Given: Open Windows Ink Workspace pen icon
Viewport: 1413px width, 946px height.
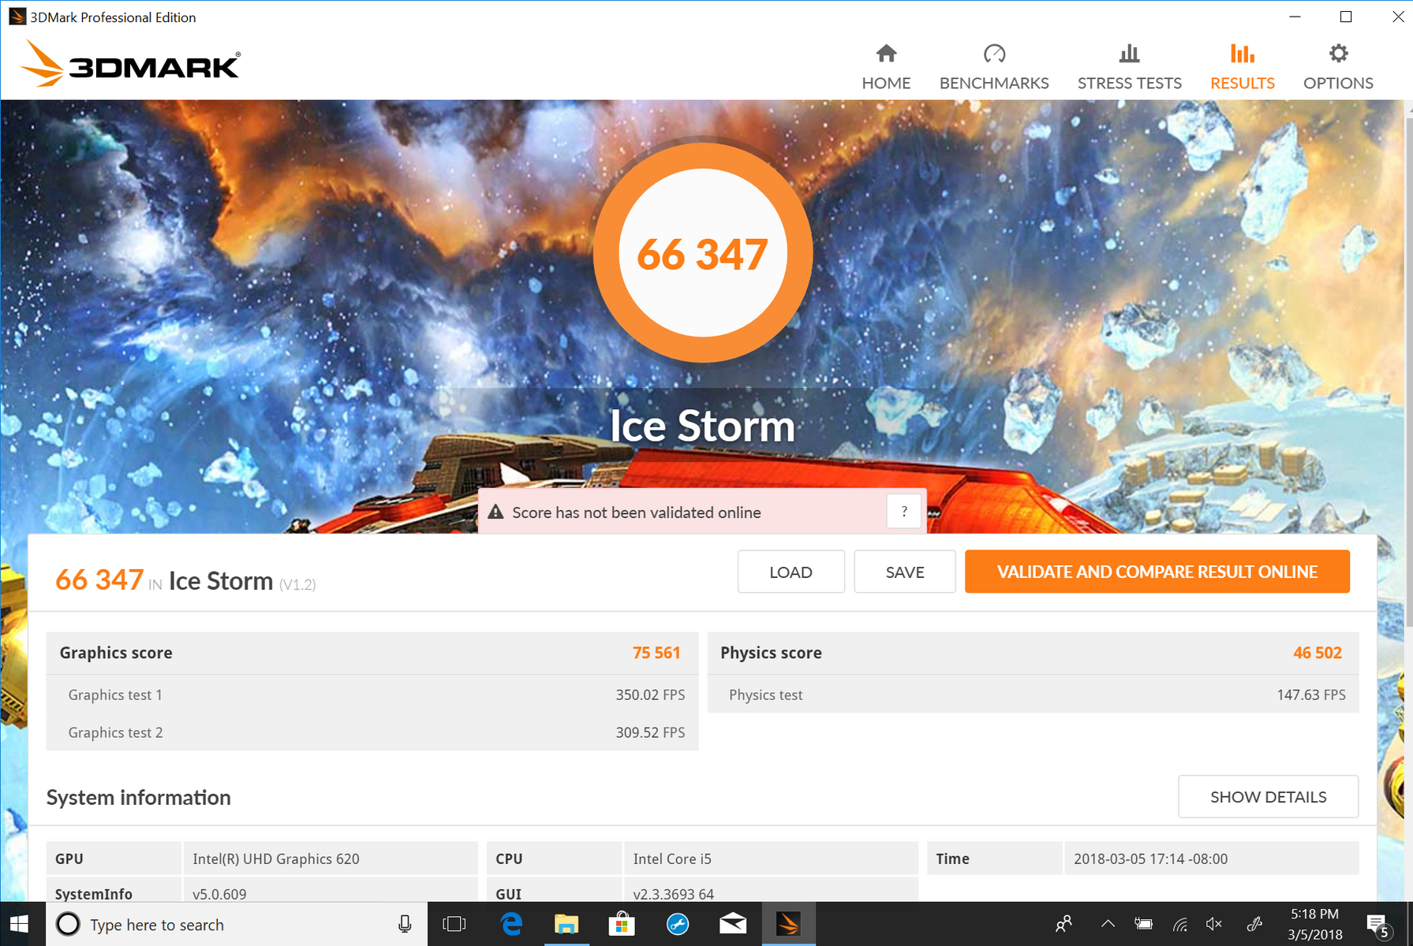Looking at the screenshot, I should coord(1254,924).
